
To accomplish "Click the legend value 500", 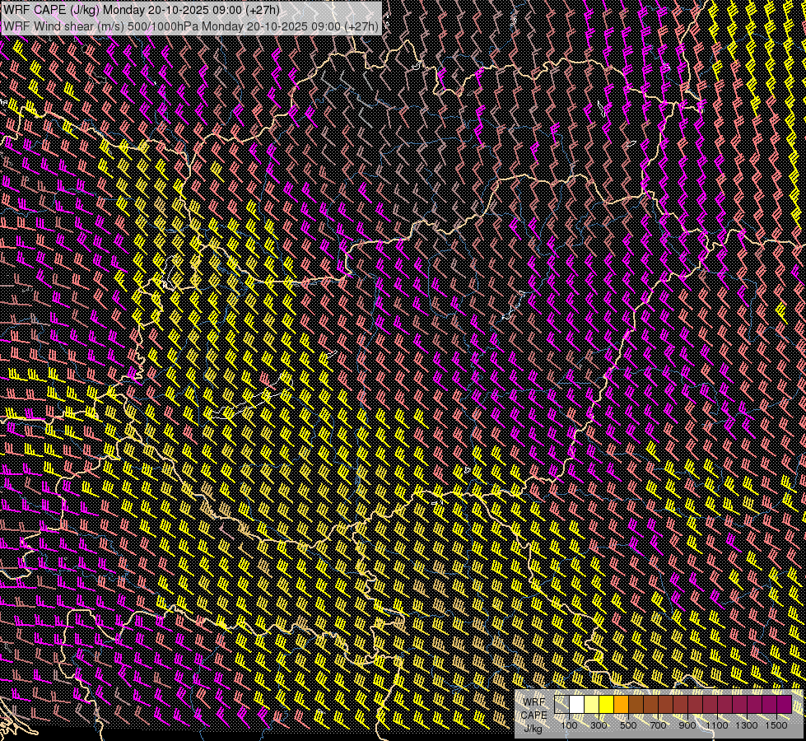I will [628, 725].
